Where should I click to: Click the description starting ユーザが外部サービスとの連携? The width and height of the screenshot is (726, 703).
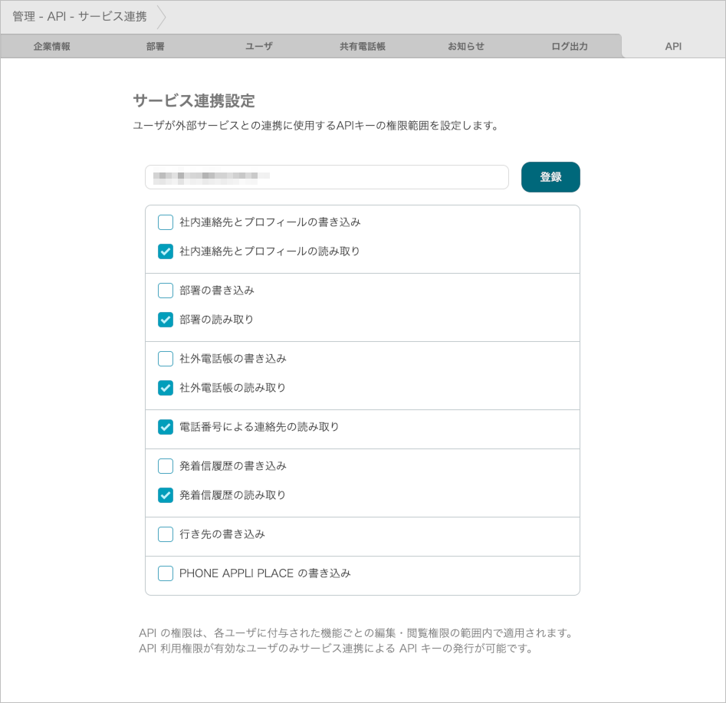(x=316, y=126)
